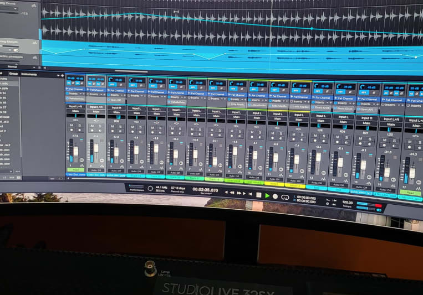
Task: Switch to the Instruments tab
Action: [x=29, y=74]
